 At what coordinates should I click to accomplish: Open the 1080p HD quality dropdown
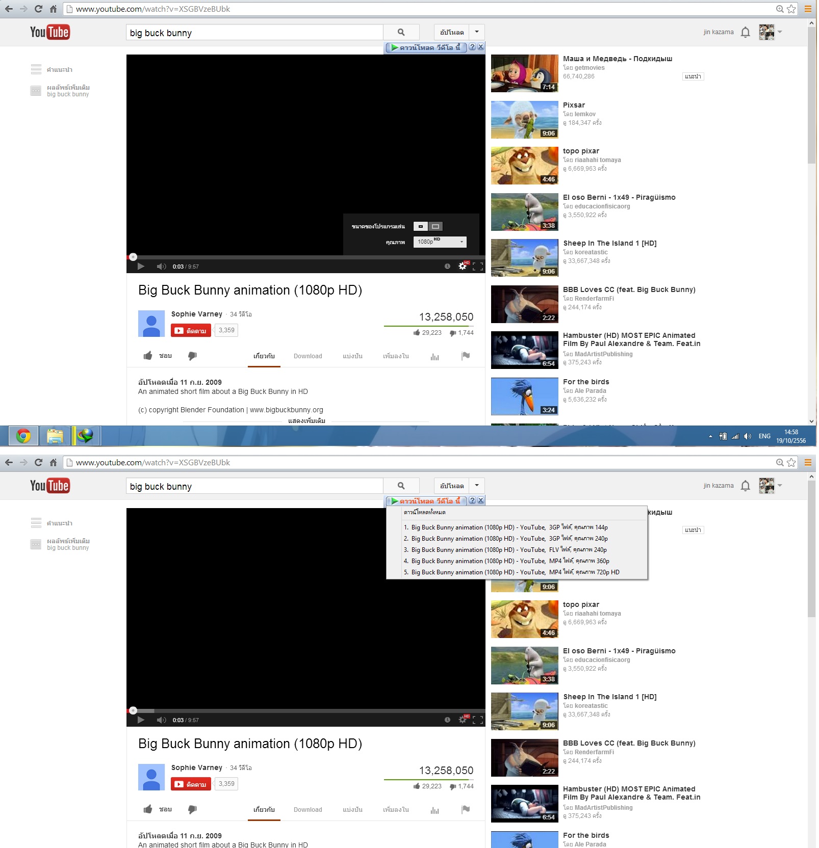(x=440, y=242)
